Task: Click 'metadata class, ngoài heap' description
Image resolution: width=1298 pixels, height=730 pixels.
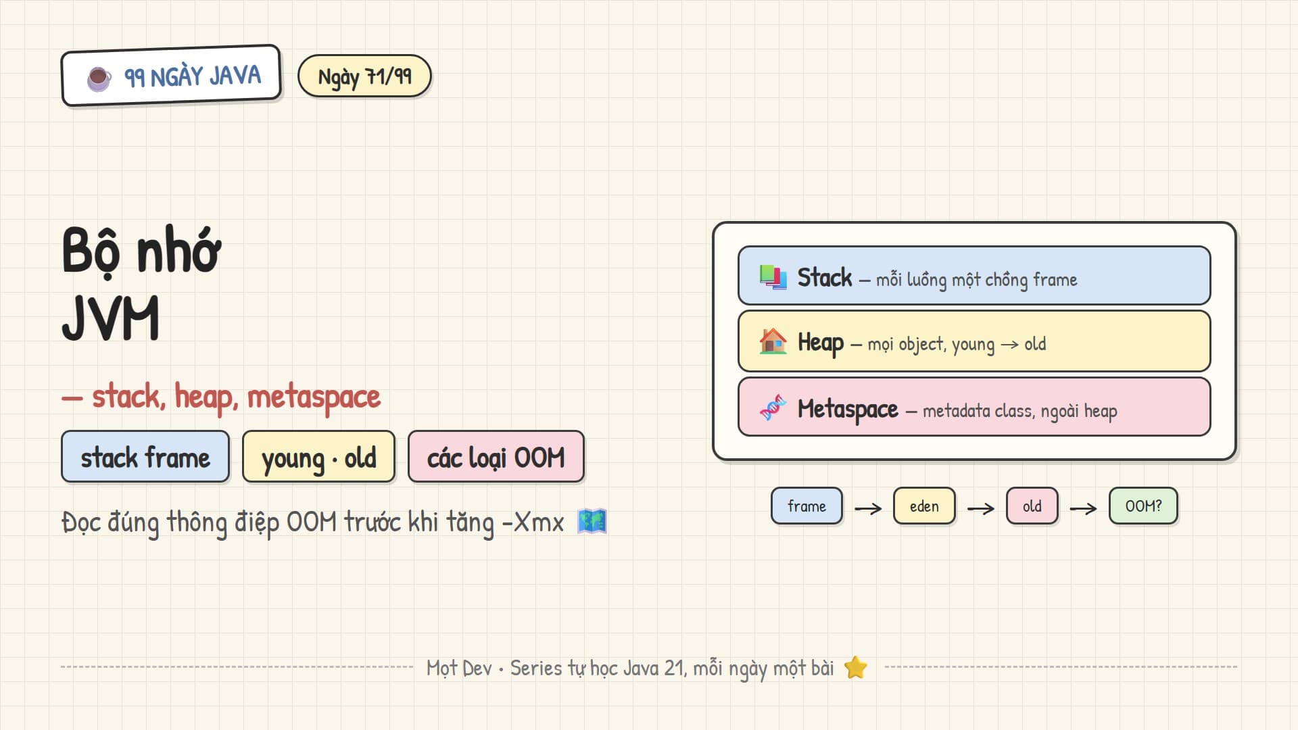Action: point(1019,411)
